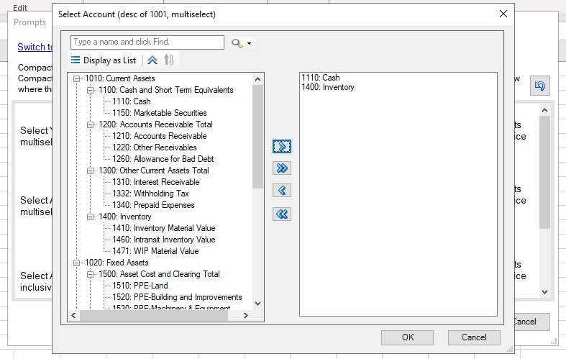Click Cancel button in Prompts window
Screen dimensions: 566x359
531,322
